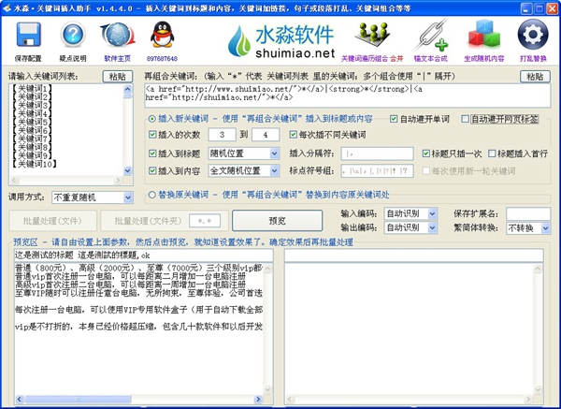This screenshot has width=561, height=409.
Task: Open the 输入编码 dropdown
Action: [410, 213]
